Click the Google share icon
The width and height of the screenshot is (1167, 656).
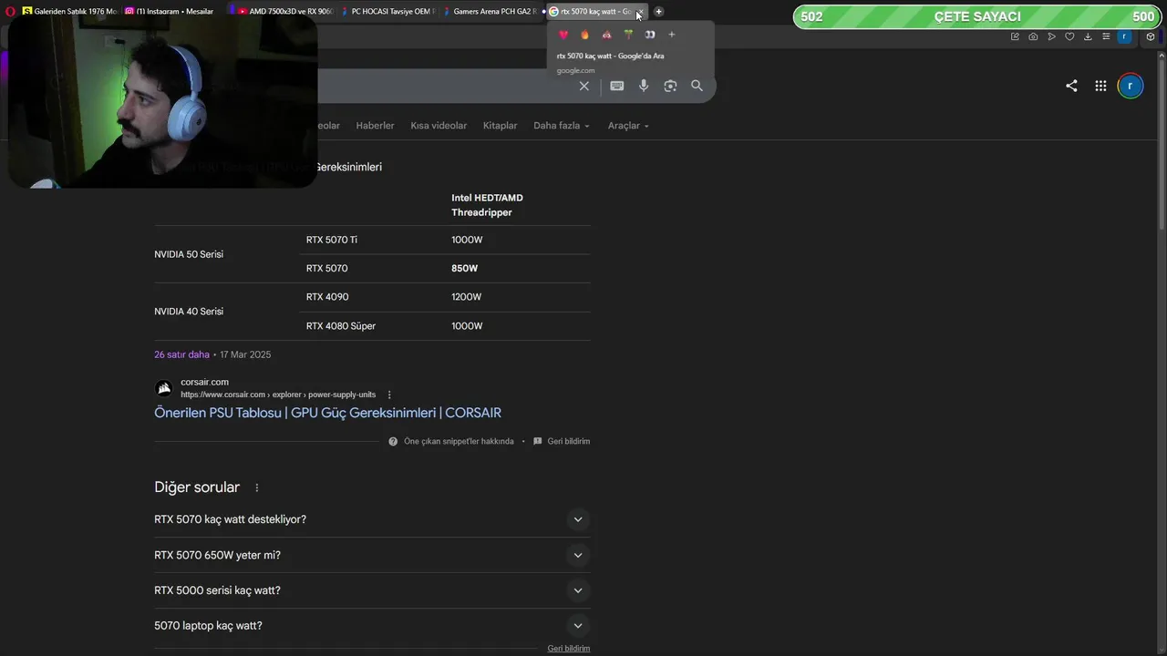[x=1071, y=86]
